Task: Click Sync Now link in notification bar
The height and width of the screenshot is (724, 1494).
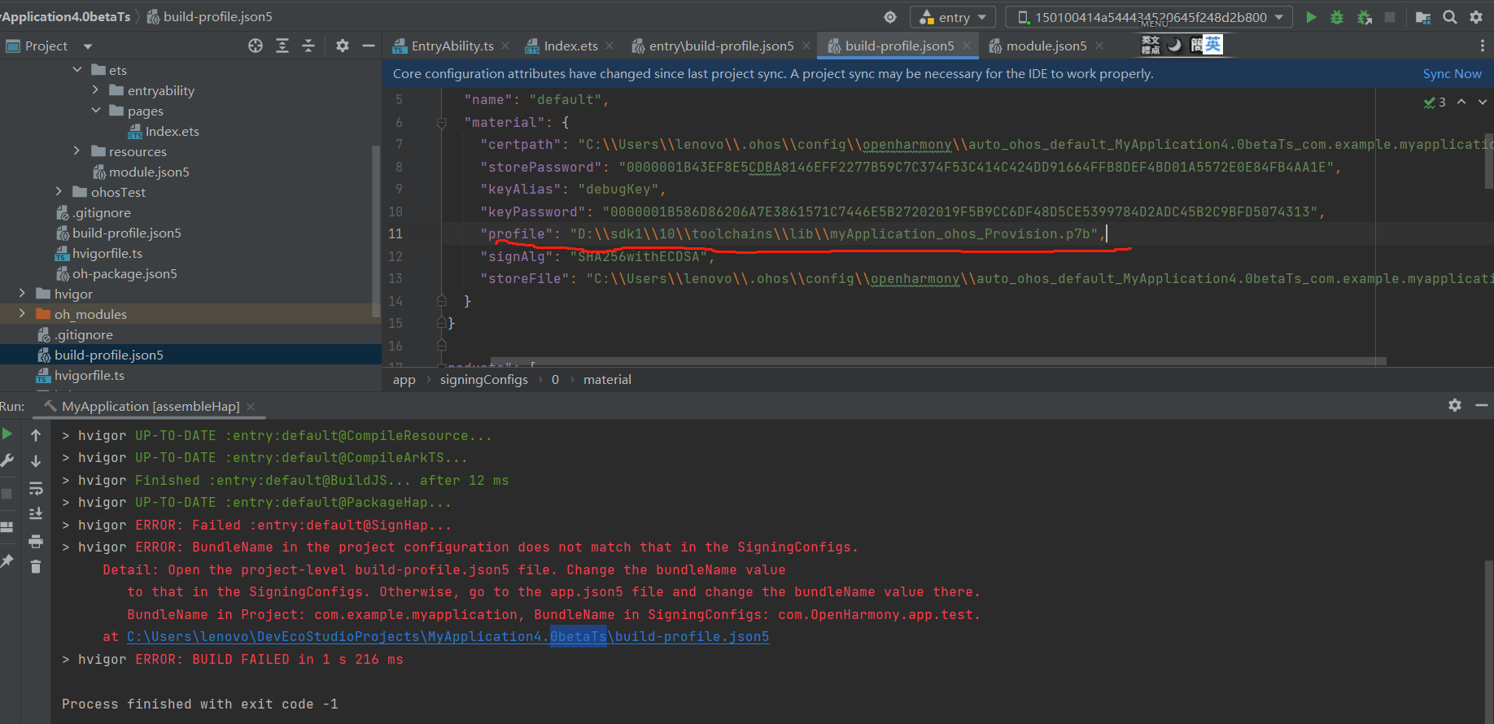Action: [1452, 74]
